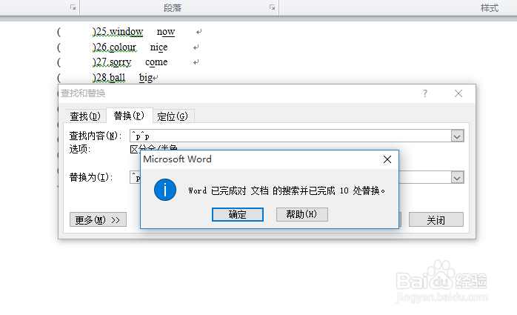This screenshot has width=517, height=315.
Task: Click the 确定 button in Microsoft Word dialog
Action: tap(238, 214)
